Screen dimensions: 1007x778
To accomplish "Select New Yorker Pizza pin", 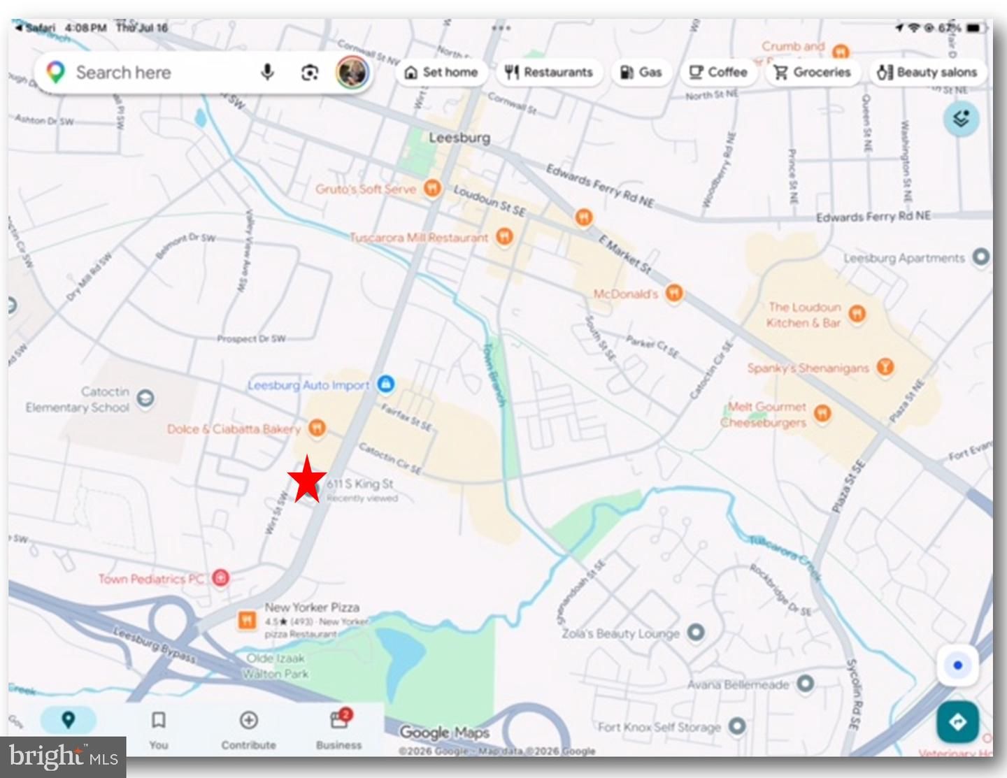I will click(x=246, y=620).
